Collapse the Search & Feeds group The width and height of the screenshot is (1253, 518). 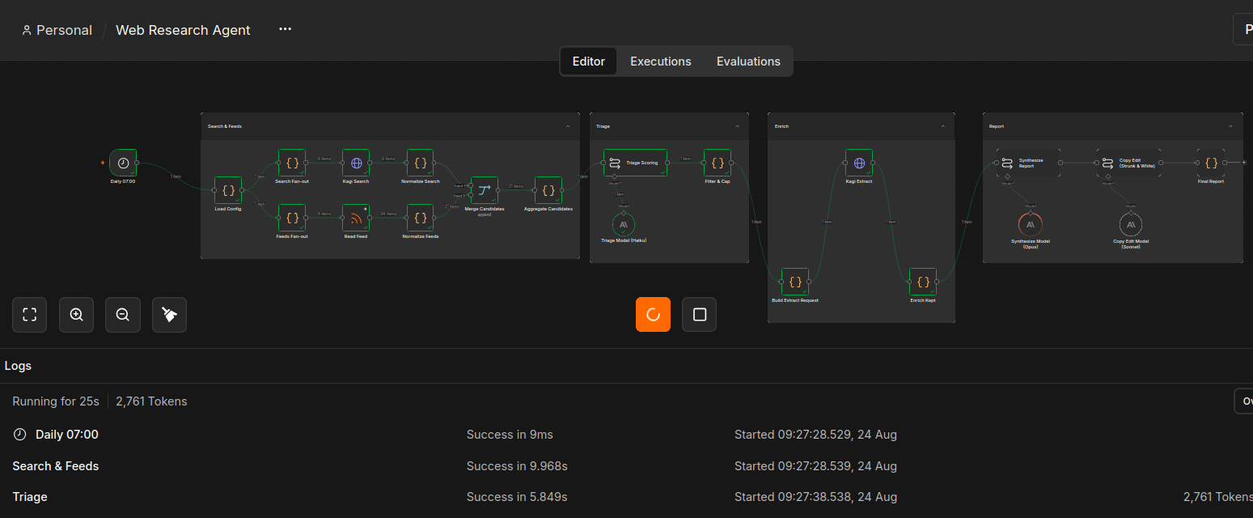(568, 126)
